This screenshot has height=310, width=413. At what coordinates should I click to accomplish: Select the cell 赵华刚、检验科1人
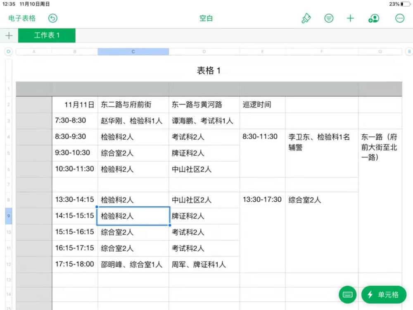(x=133, y=121)
